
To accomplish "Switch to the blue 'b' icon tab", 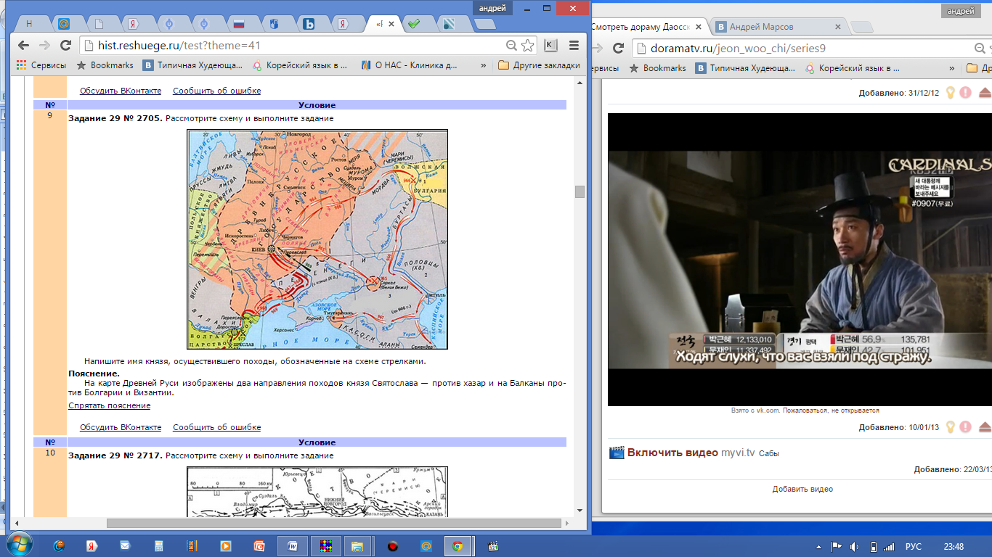I will [x=309, y=24].
